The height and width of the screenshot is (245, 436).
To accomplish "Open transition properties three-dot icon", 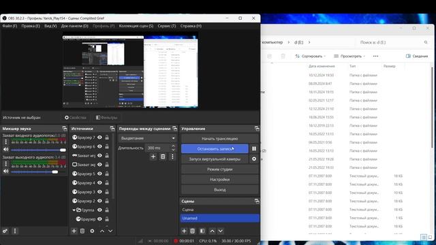I will pos(172,157).
